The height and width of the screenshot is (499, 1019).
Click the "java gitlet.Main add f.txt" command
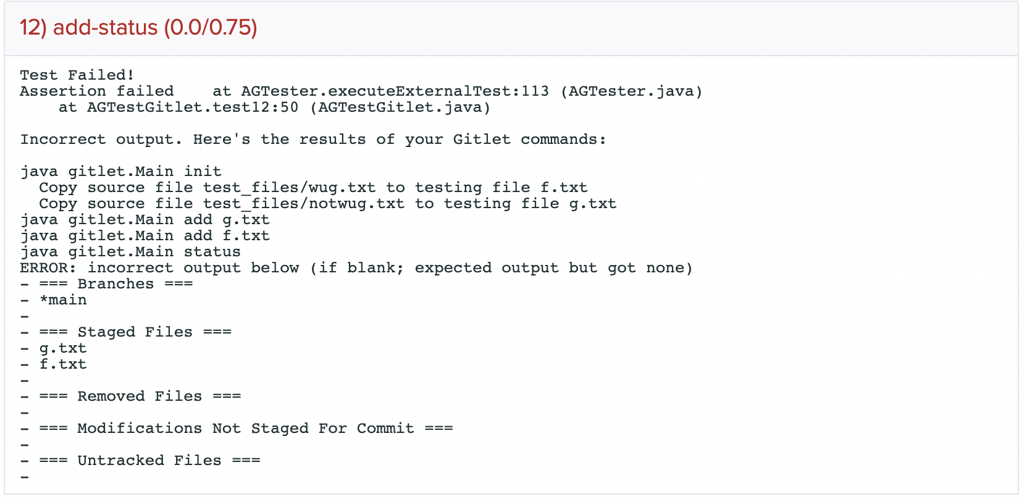point(145,236)
